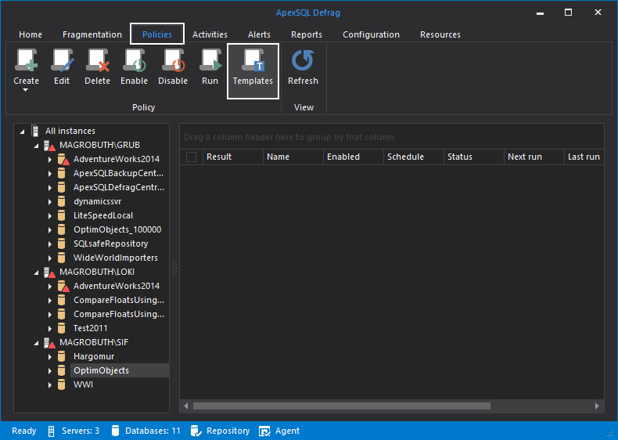Open the Resources tab
Screen dimensions: 618x440
click(440, 34)
